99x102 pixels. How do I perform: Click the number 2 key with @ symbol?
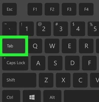44,29
